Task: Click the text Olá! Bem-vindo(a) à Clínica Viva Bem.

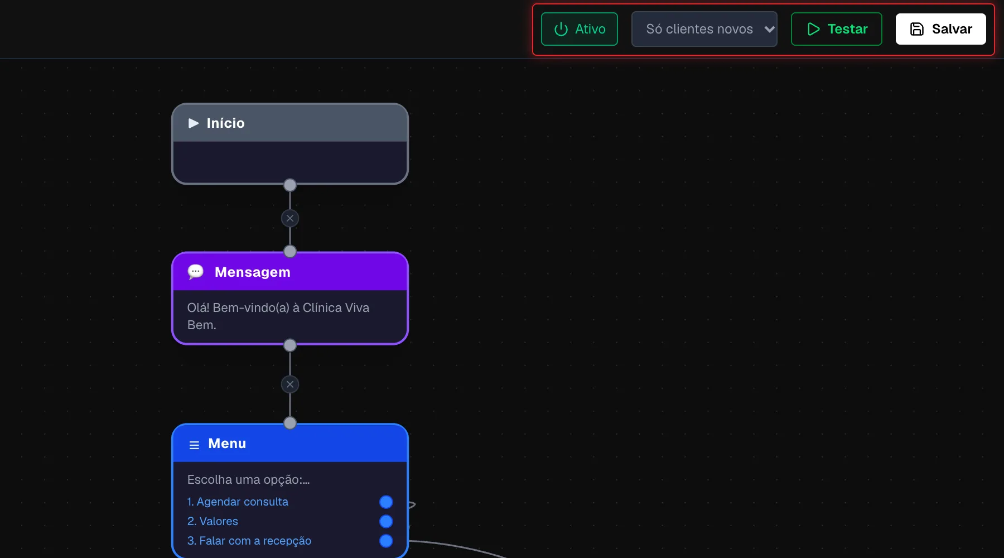Action: click(278, 316)
